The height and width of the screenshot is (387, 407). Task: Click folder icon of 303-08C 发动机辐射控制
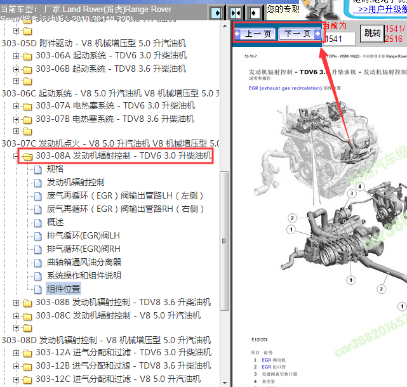point(27,317)
